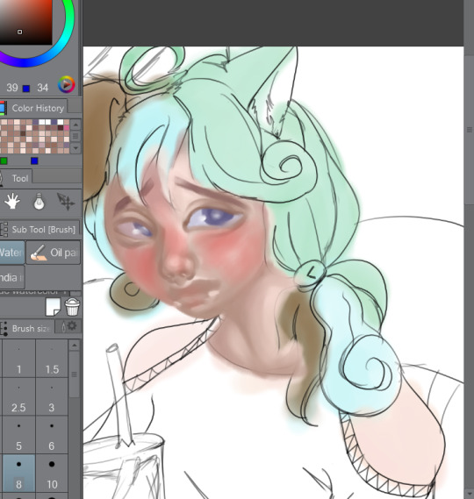
Task: Select brush size 5
Action: tap(18, 435)
